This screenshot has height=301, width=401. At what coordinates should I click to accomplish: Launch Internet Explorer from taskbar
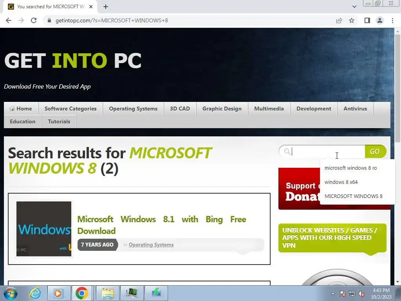point(35,293)
